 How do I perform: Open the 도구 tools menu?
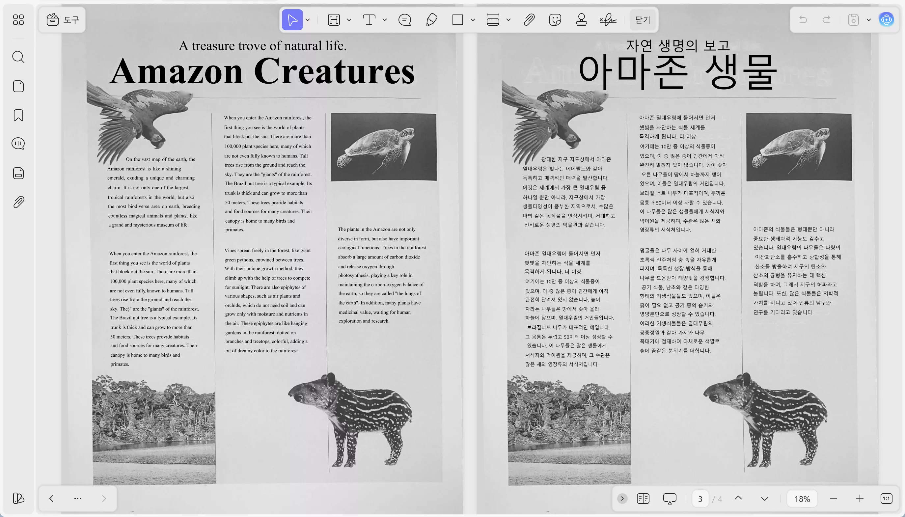(x=62, y=19)
